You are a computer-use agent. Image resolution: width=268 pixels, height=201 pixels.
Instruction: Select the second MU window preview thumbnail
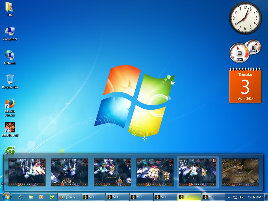pos(70,172)
